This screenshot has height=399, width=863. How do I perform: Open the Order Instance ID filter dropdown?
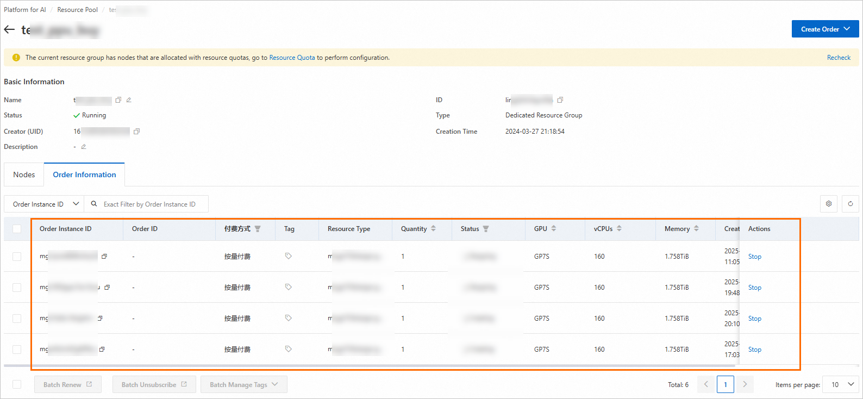[44, 204]
